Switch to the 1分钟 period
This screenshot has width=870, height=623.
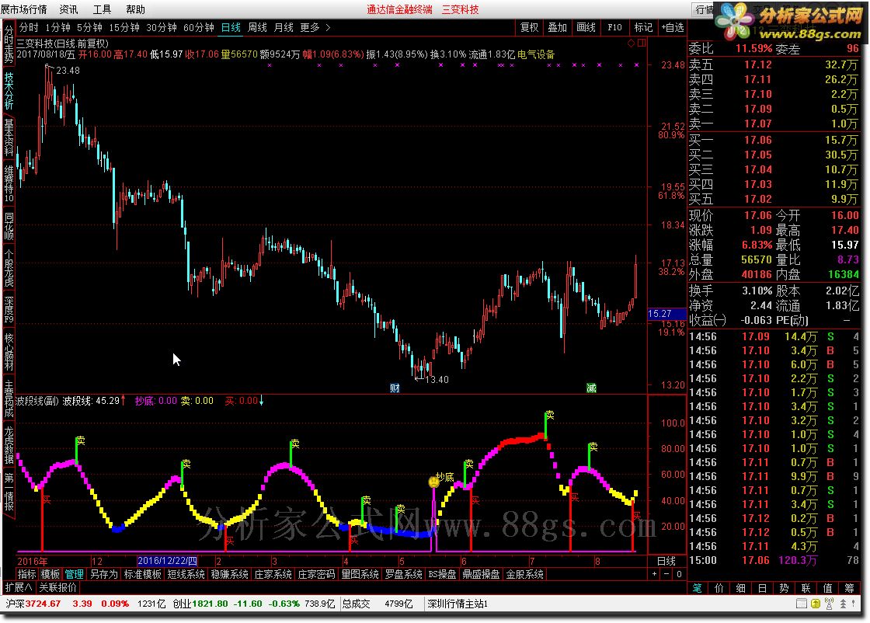point(57,27)
